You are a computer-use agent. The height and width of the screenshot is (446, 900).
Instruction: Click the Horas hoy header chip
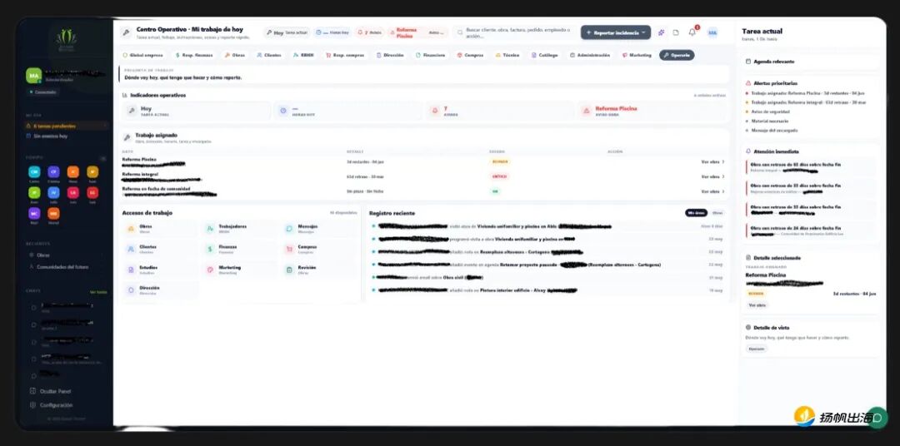[332, 32]
